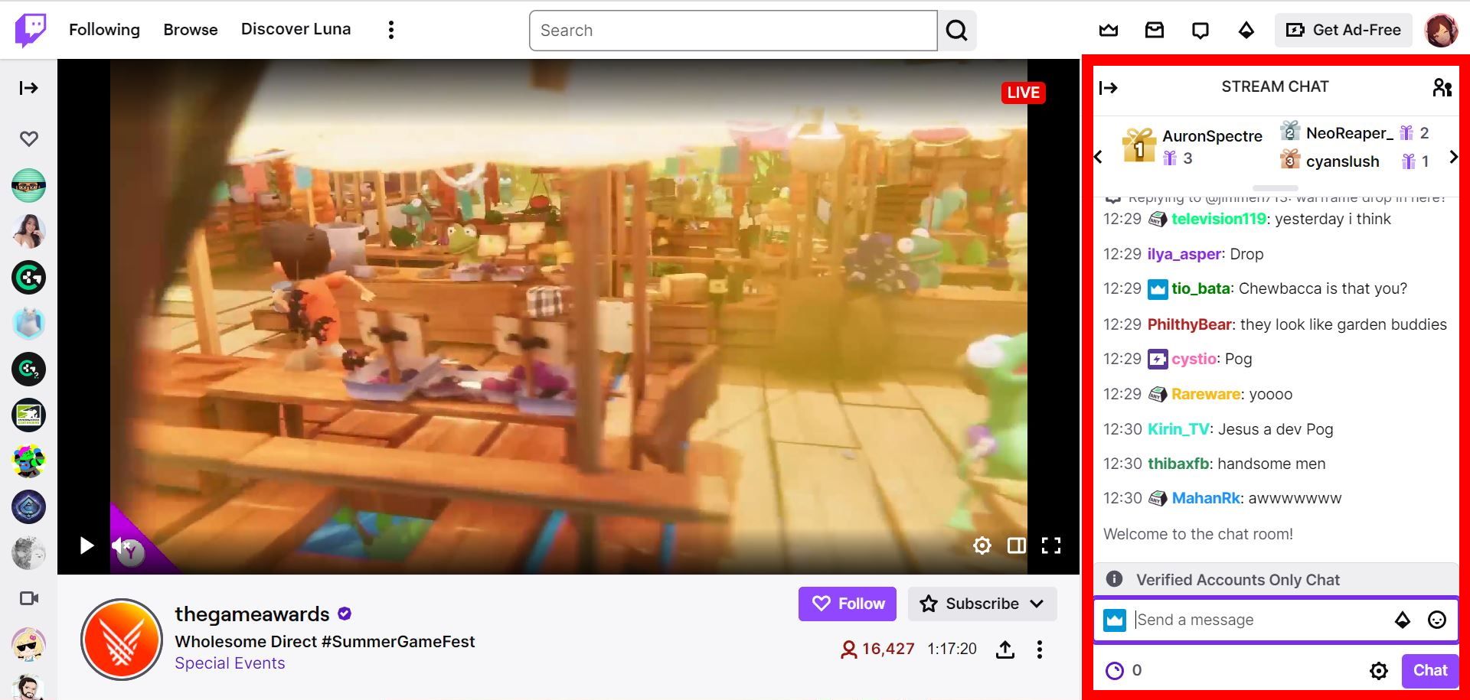Click the Get Ad-Free button
This screenshot has height=700, width=1470.
1343,30
